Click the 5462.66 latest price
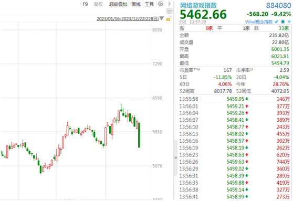Image resolution: width=293 pixels, height=201 pixels. click(x=203, y=15)
